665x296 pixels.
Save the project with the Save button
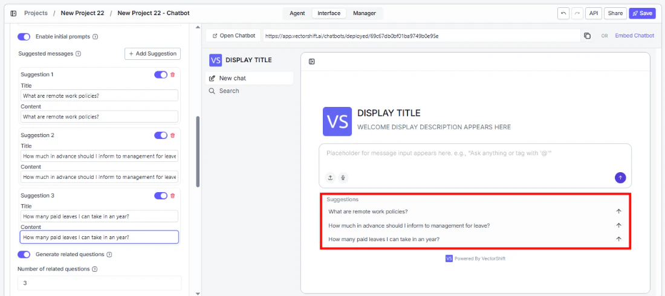tap(642, 13)
